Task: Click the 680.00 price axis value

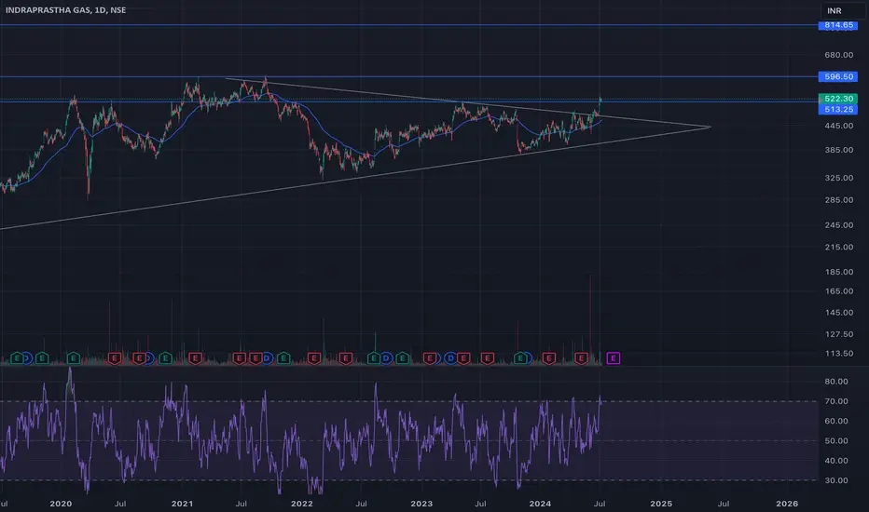Action: tap(838, 55)
